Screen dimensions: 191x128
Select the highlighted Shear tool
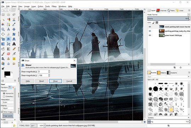pyautogui.click(x=9, y=39)
